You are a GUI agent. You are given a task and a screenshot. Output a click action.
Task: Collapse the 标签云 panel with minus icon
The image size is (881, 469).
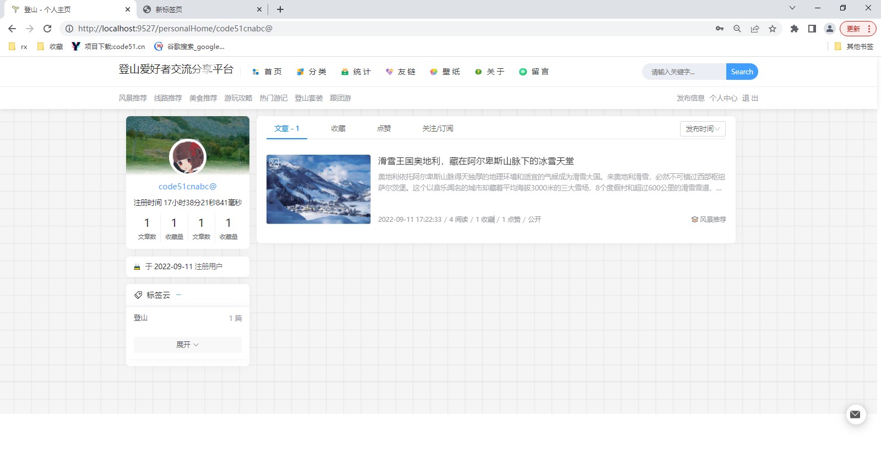(x=178, y=295)
